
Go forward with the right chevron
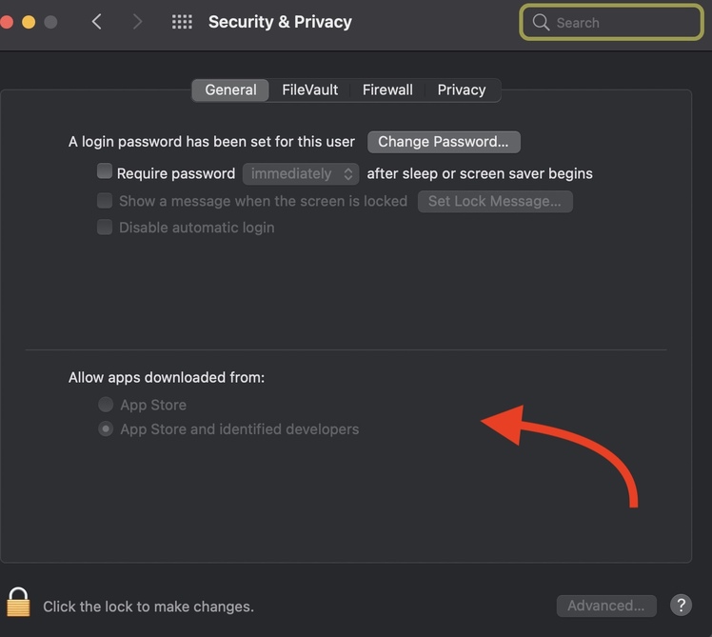[138, 22]
